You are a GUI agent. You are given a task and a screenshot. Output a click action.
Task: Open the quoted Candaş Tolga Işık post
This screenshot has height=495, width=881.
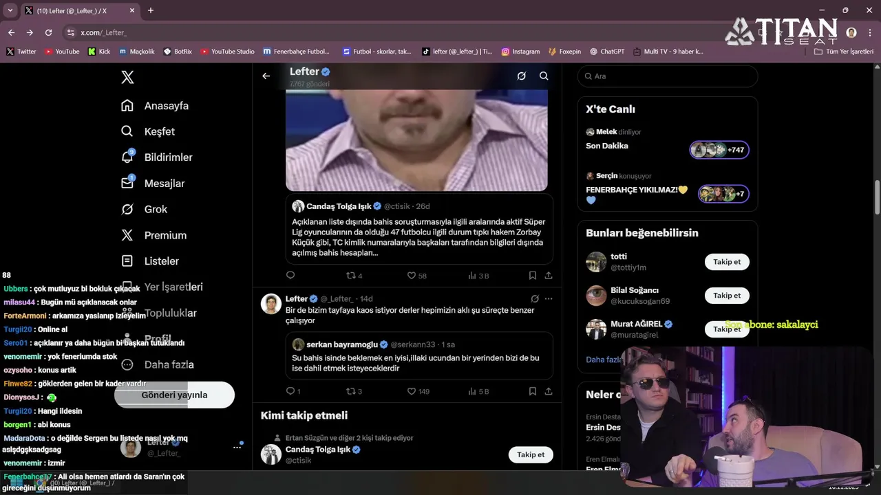pos(419,229)
